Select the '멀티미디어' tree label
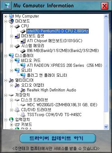Image resolution: width=112 pixels, height=153 pixels. click(24, 80)
